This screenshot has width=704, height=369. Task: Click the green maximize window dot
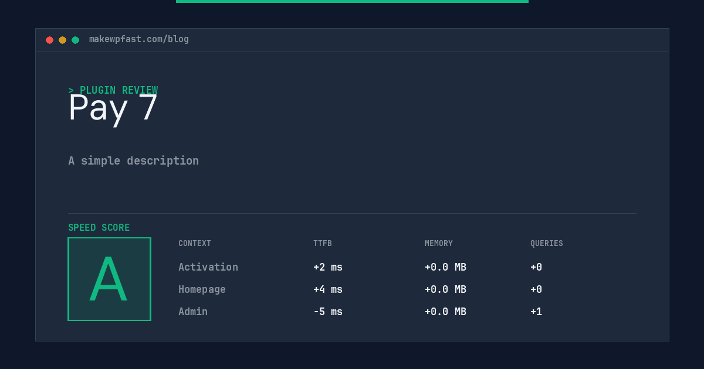(75, 40)
